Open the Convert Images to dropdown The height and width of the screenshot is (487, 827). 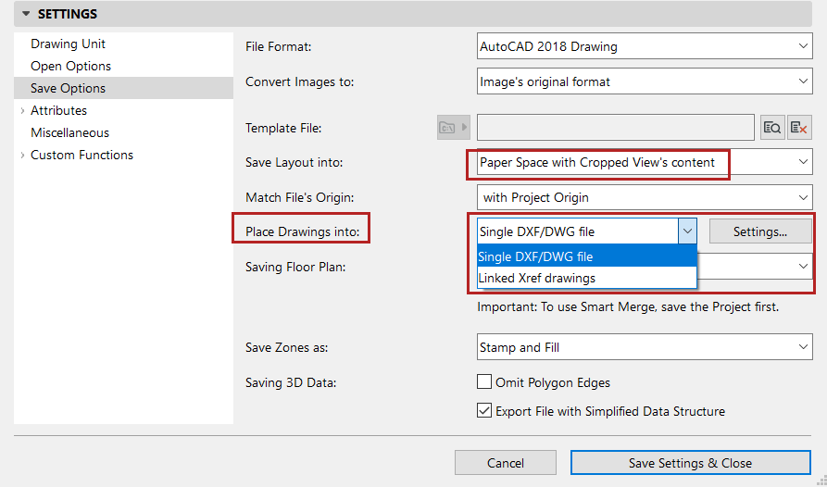point(645,81)
